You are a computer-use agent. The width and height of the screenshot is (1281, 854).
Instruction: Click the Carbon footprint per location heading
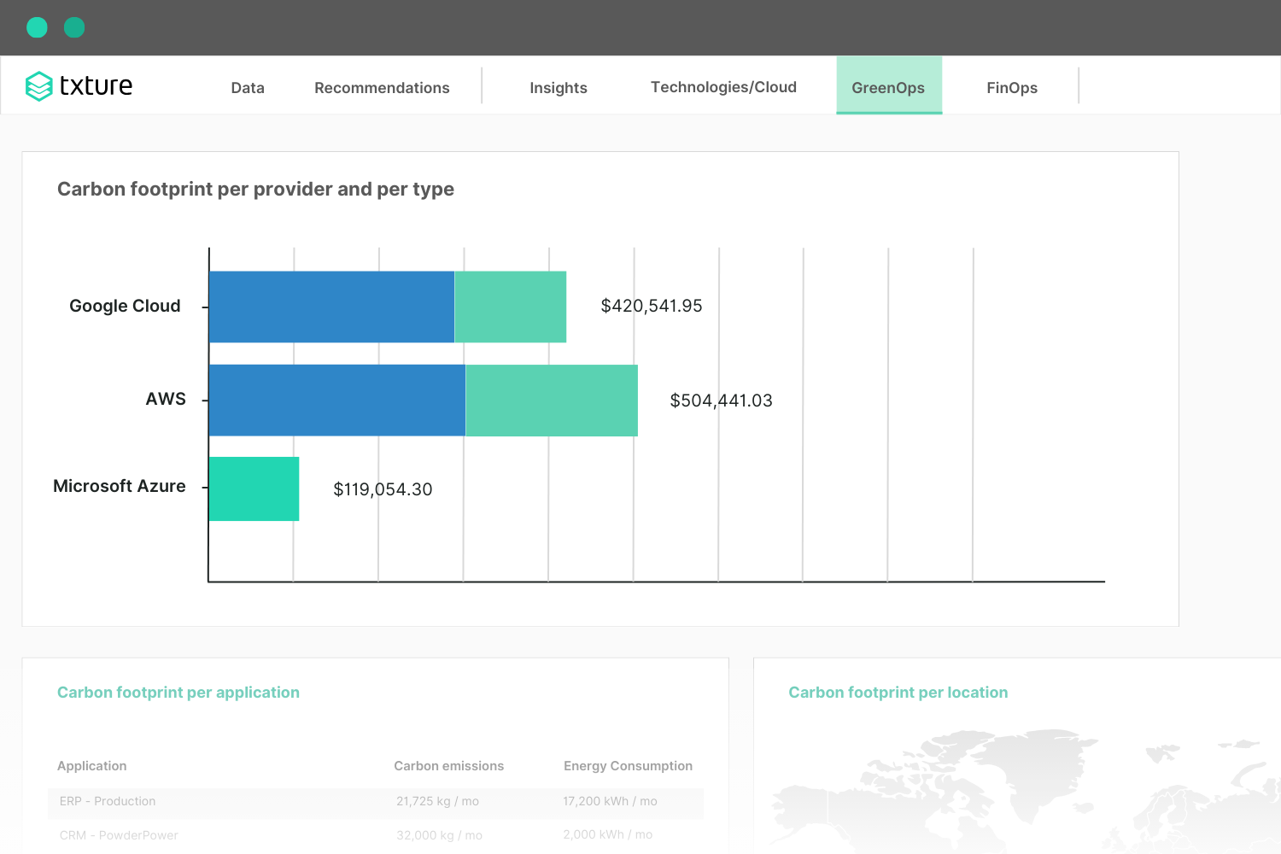click(898, 693)
